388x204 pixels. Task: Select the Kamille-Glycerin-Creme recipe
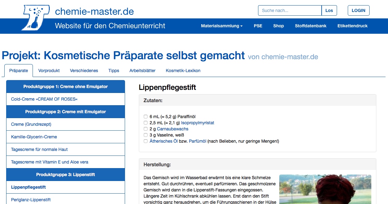65,137
